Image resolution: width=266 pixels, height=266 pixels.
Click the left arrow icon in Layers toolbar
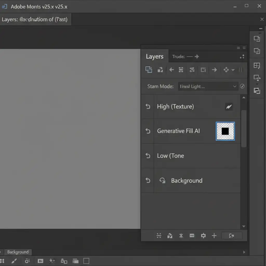click(x=171, y=70)
